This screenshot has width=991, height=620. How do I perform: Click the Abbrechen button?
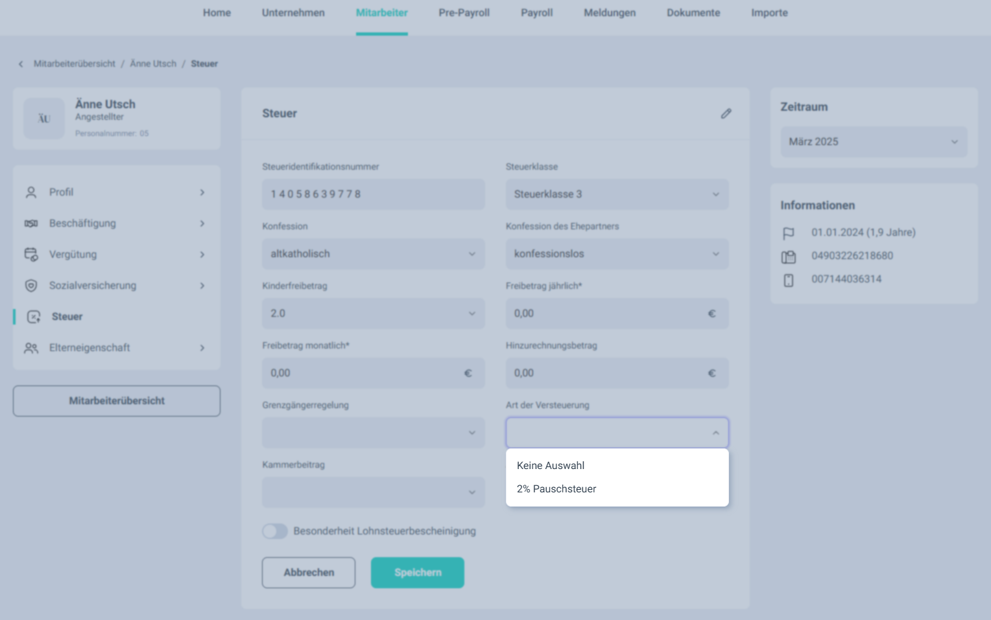309,573
